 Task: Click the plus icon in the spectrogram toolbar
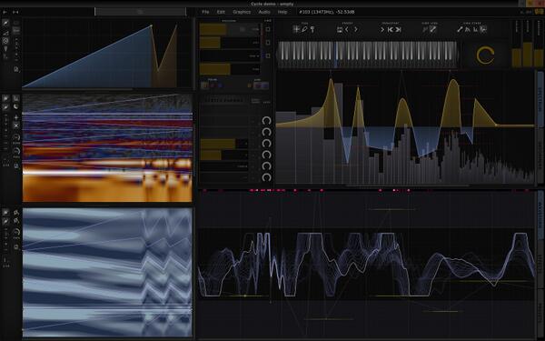(16, 117)
